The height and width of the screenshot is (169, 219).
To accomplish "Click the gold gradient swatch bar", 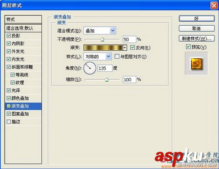I will pyautogui.click(x=103, y=48).
